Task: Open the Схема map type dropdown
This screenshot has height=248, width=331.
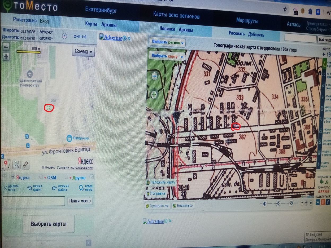Action: [83, 52]
